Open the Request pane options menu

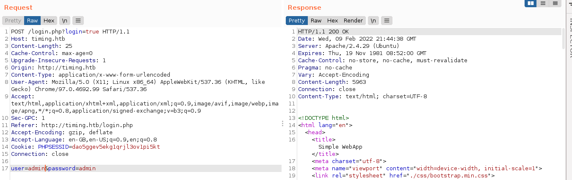pos(78,20)
